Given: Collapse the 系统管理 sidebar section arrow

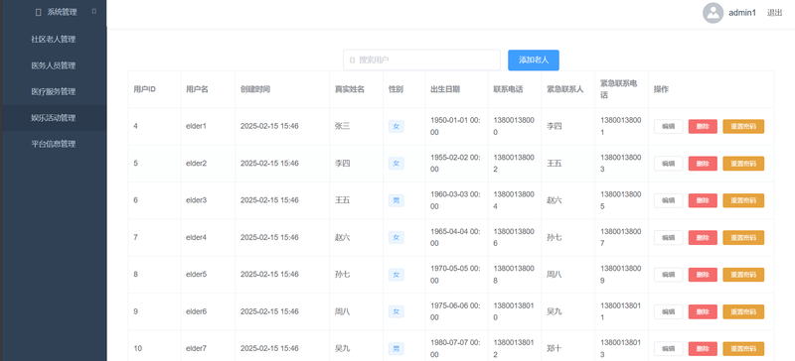Looking at the screenshot, I should [94, 11].
